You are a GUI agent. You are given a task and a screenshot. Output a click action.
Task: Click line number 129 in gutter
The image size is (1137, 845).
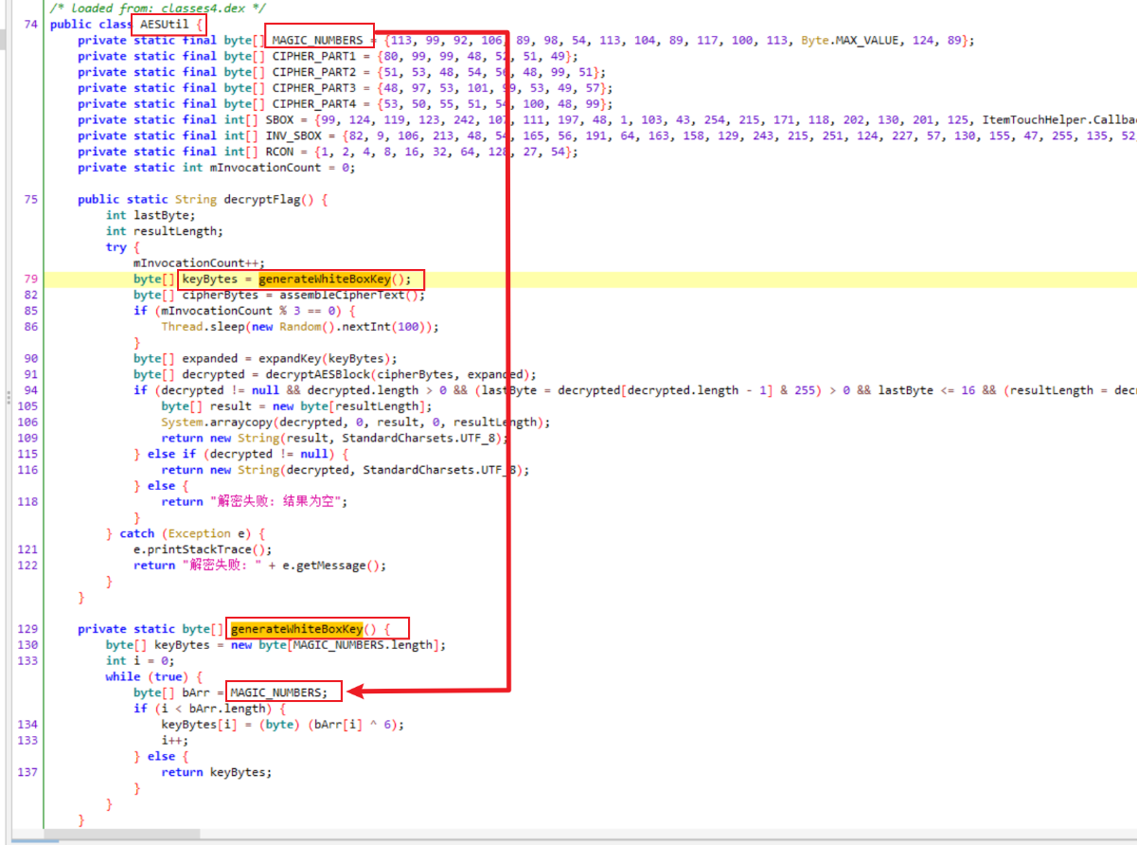coord(27,629)
